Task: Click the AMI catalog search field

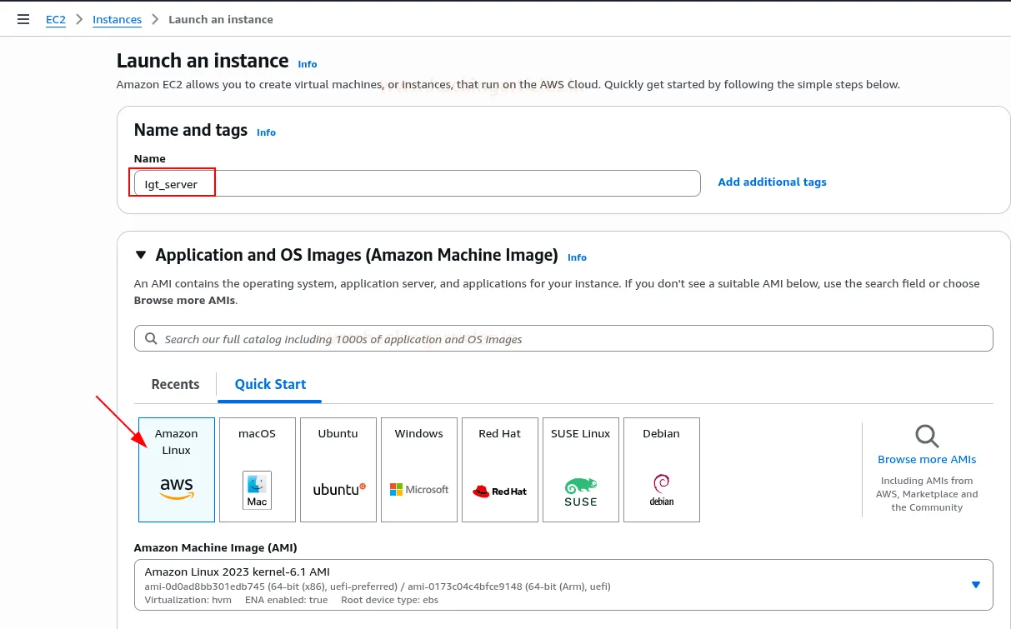Action: click(563, 338)
